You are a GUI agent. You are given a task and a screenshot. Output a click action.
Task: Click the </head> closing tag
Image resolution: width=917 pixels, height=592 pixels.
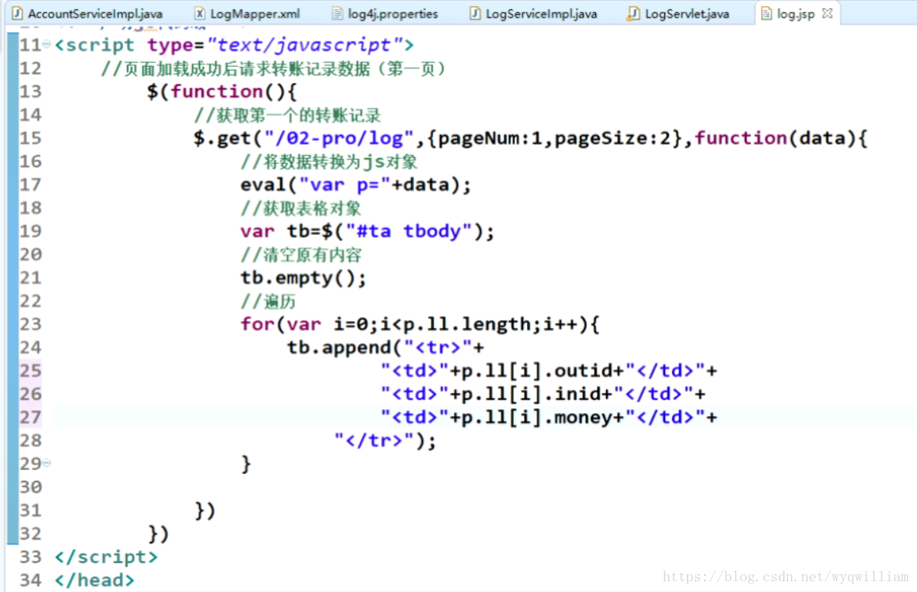pyautogui.click(x=94, y=580)
